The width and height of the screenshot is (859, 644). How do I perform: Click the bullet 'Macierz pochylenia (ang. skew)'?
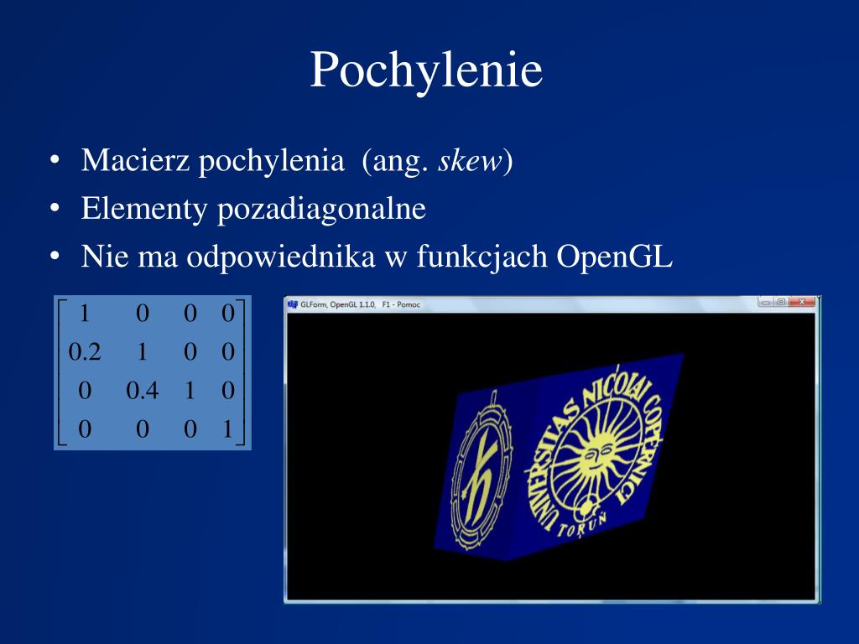click(297, 160)
